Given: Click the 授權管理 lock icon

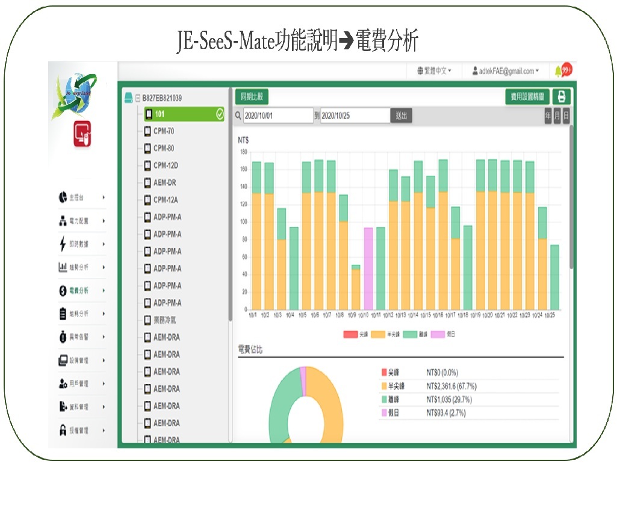Looking at the screenshot, I should point(63,430).
